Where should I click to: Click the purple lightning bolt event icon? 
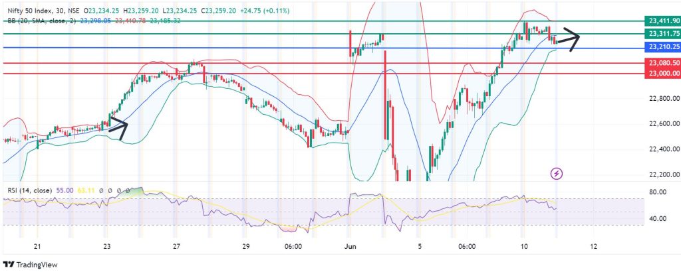click(x=557, y=174)
